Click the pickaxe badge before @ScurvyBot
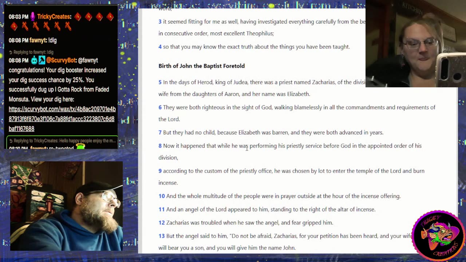Viewport: 466px width, 262px height. (42, 60)
